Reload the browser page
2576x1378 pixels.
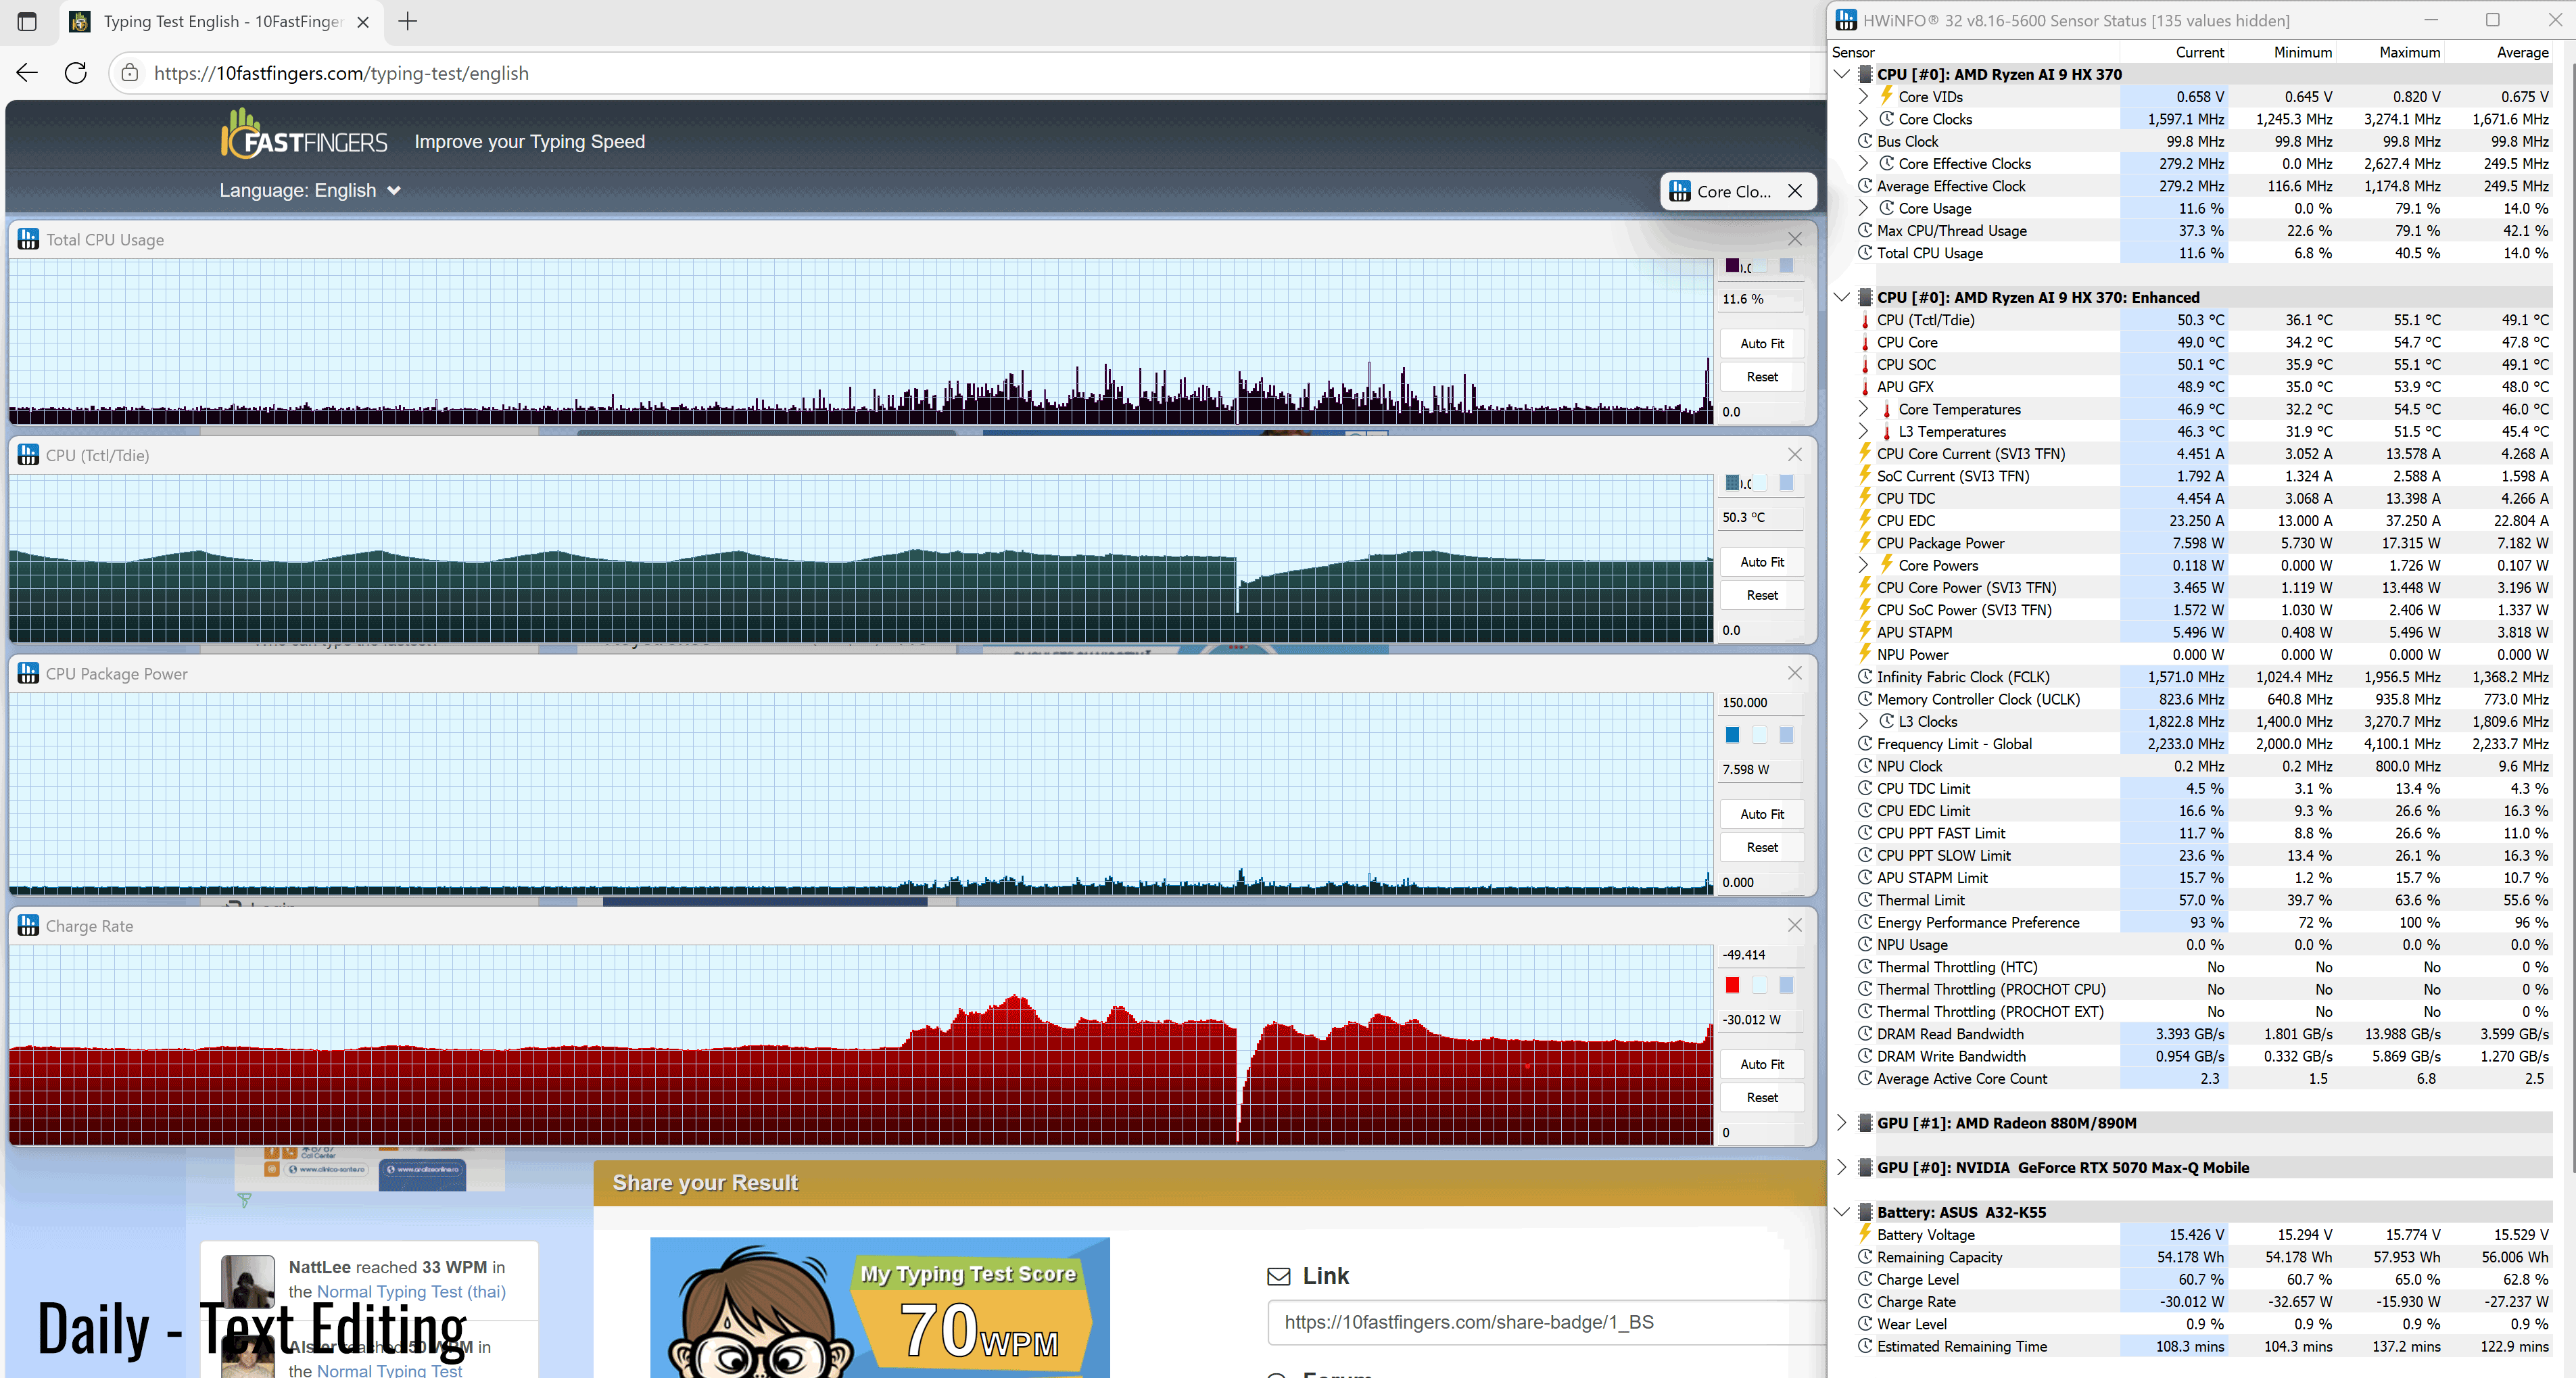[x=76, y=73]
